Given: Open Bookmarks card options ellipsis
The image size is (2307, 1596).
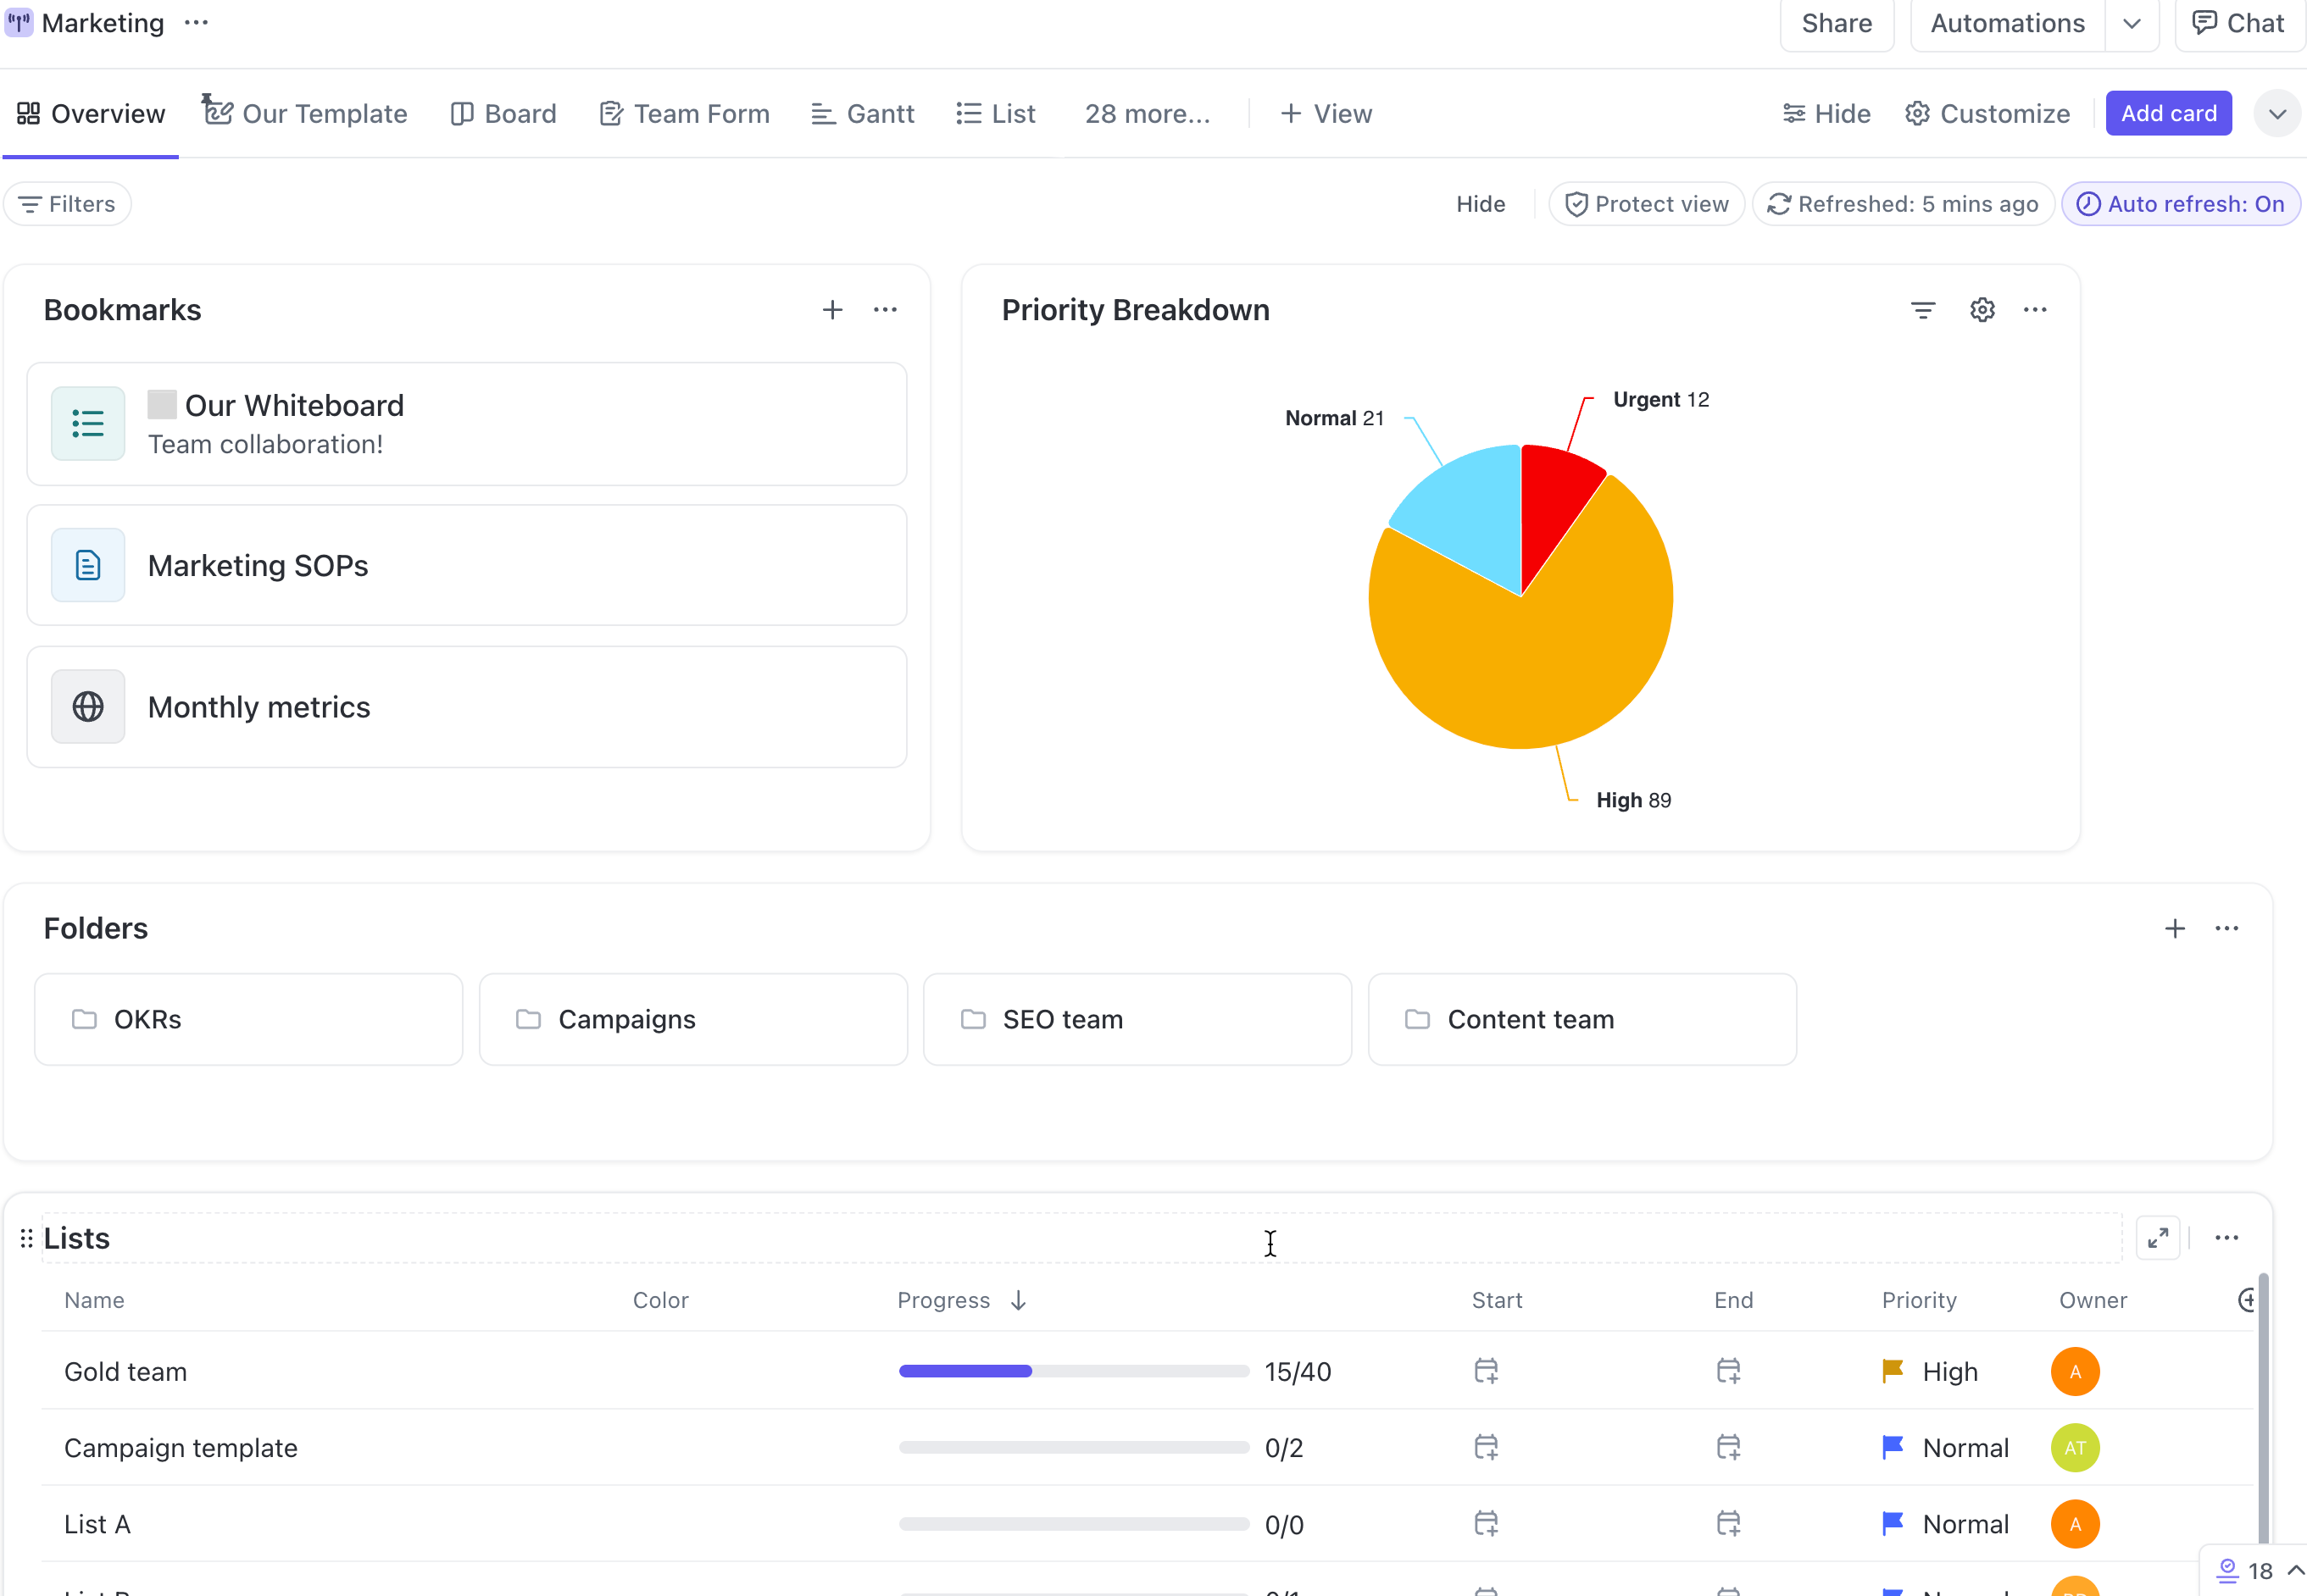Looking at the screenshot, I should coord(884,310).
